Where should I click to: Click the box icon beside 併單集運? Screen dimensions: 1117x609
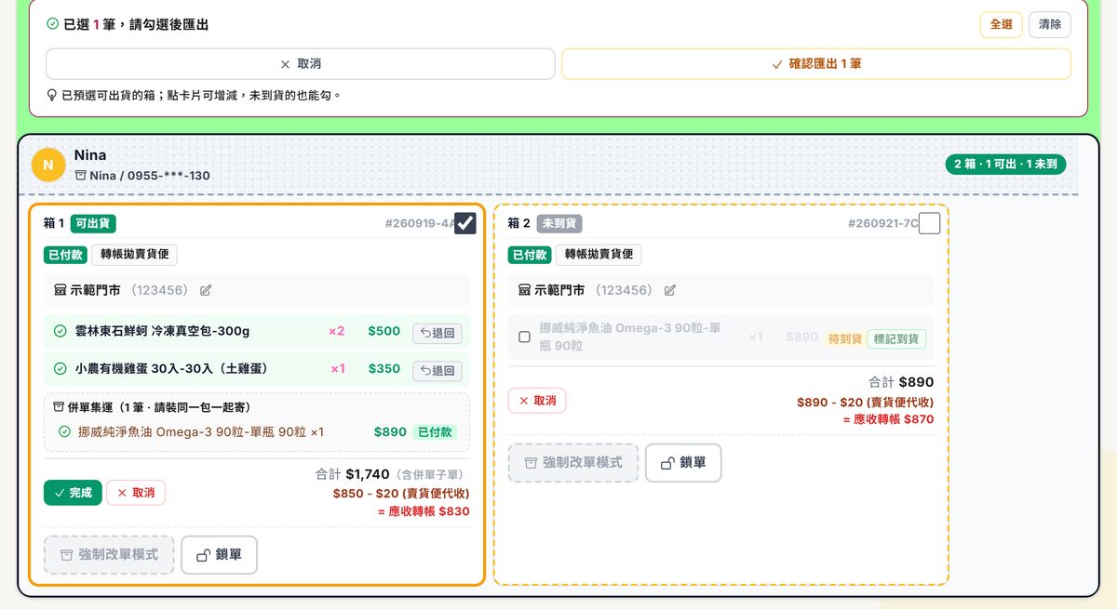click(59, 407)
